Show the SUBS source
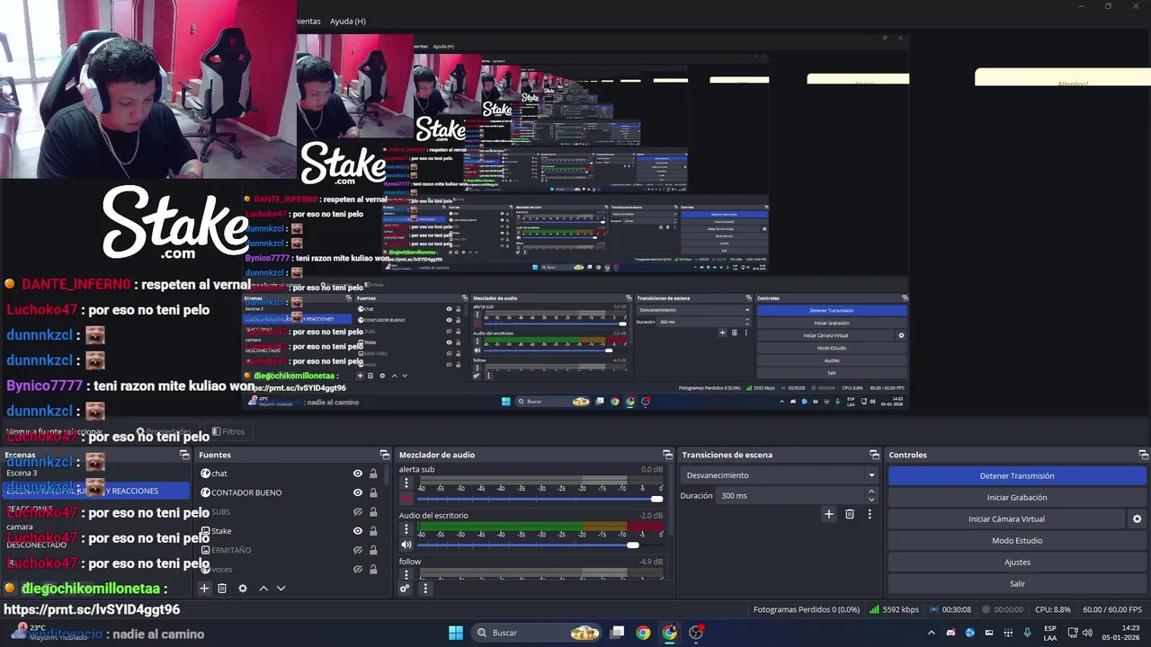Image resolution: width=1151 pixels, height=647 pixels. tap(358, 512)
